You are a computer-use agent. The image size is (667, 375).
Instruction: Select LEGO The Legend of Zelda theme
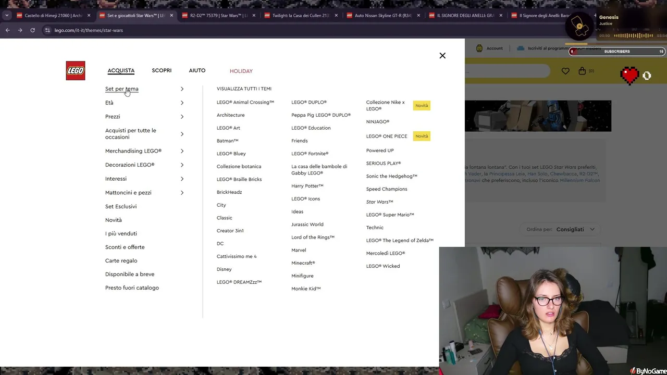click(400, 241)
